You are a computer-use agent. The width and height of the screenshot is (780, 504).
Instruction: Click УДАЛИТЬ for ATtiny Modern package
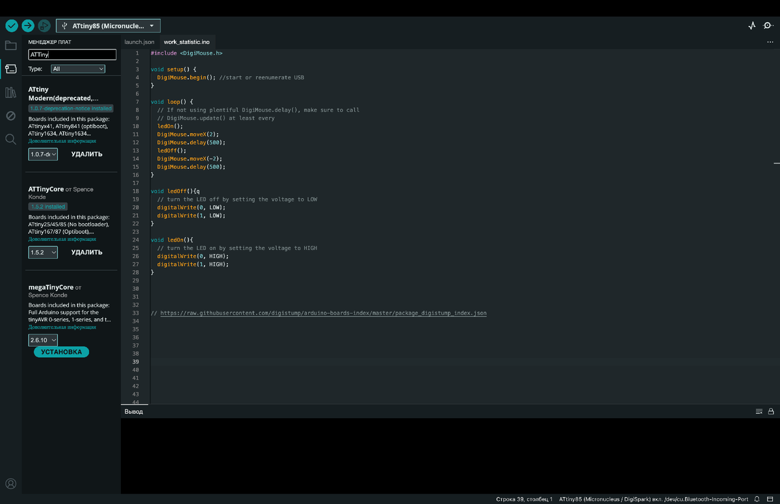point(87,154)
